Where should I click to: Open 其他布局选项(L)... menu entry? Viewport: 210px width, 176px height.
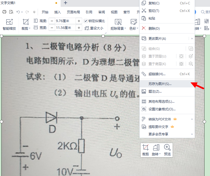[167, 102]
